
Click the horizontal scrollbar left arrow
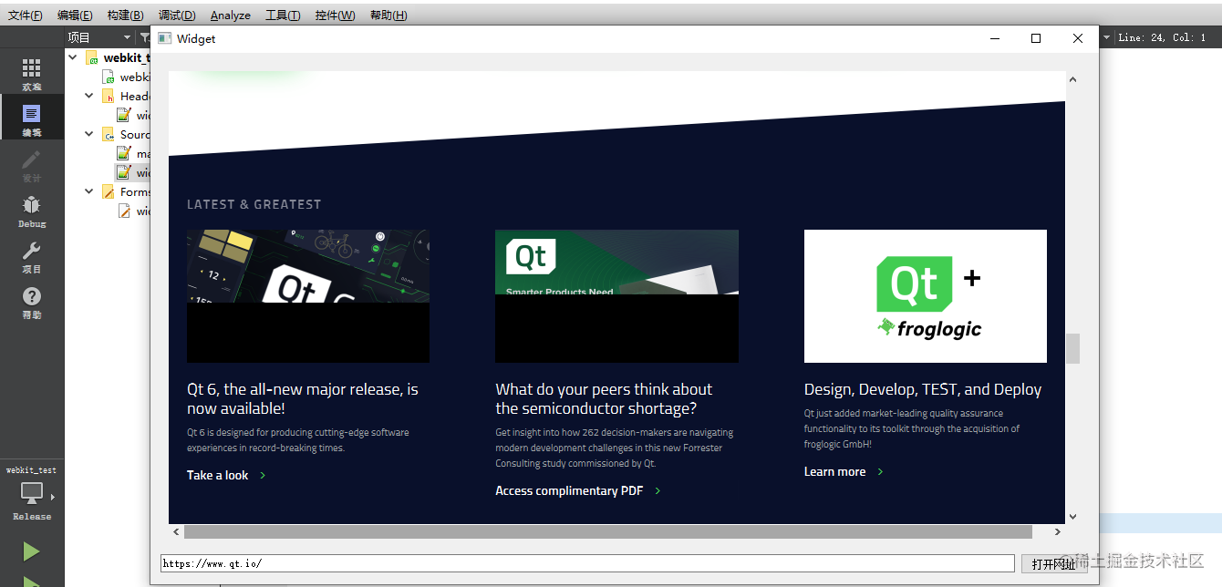click(176, 531)
